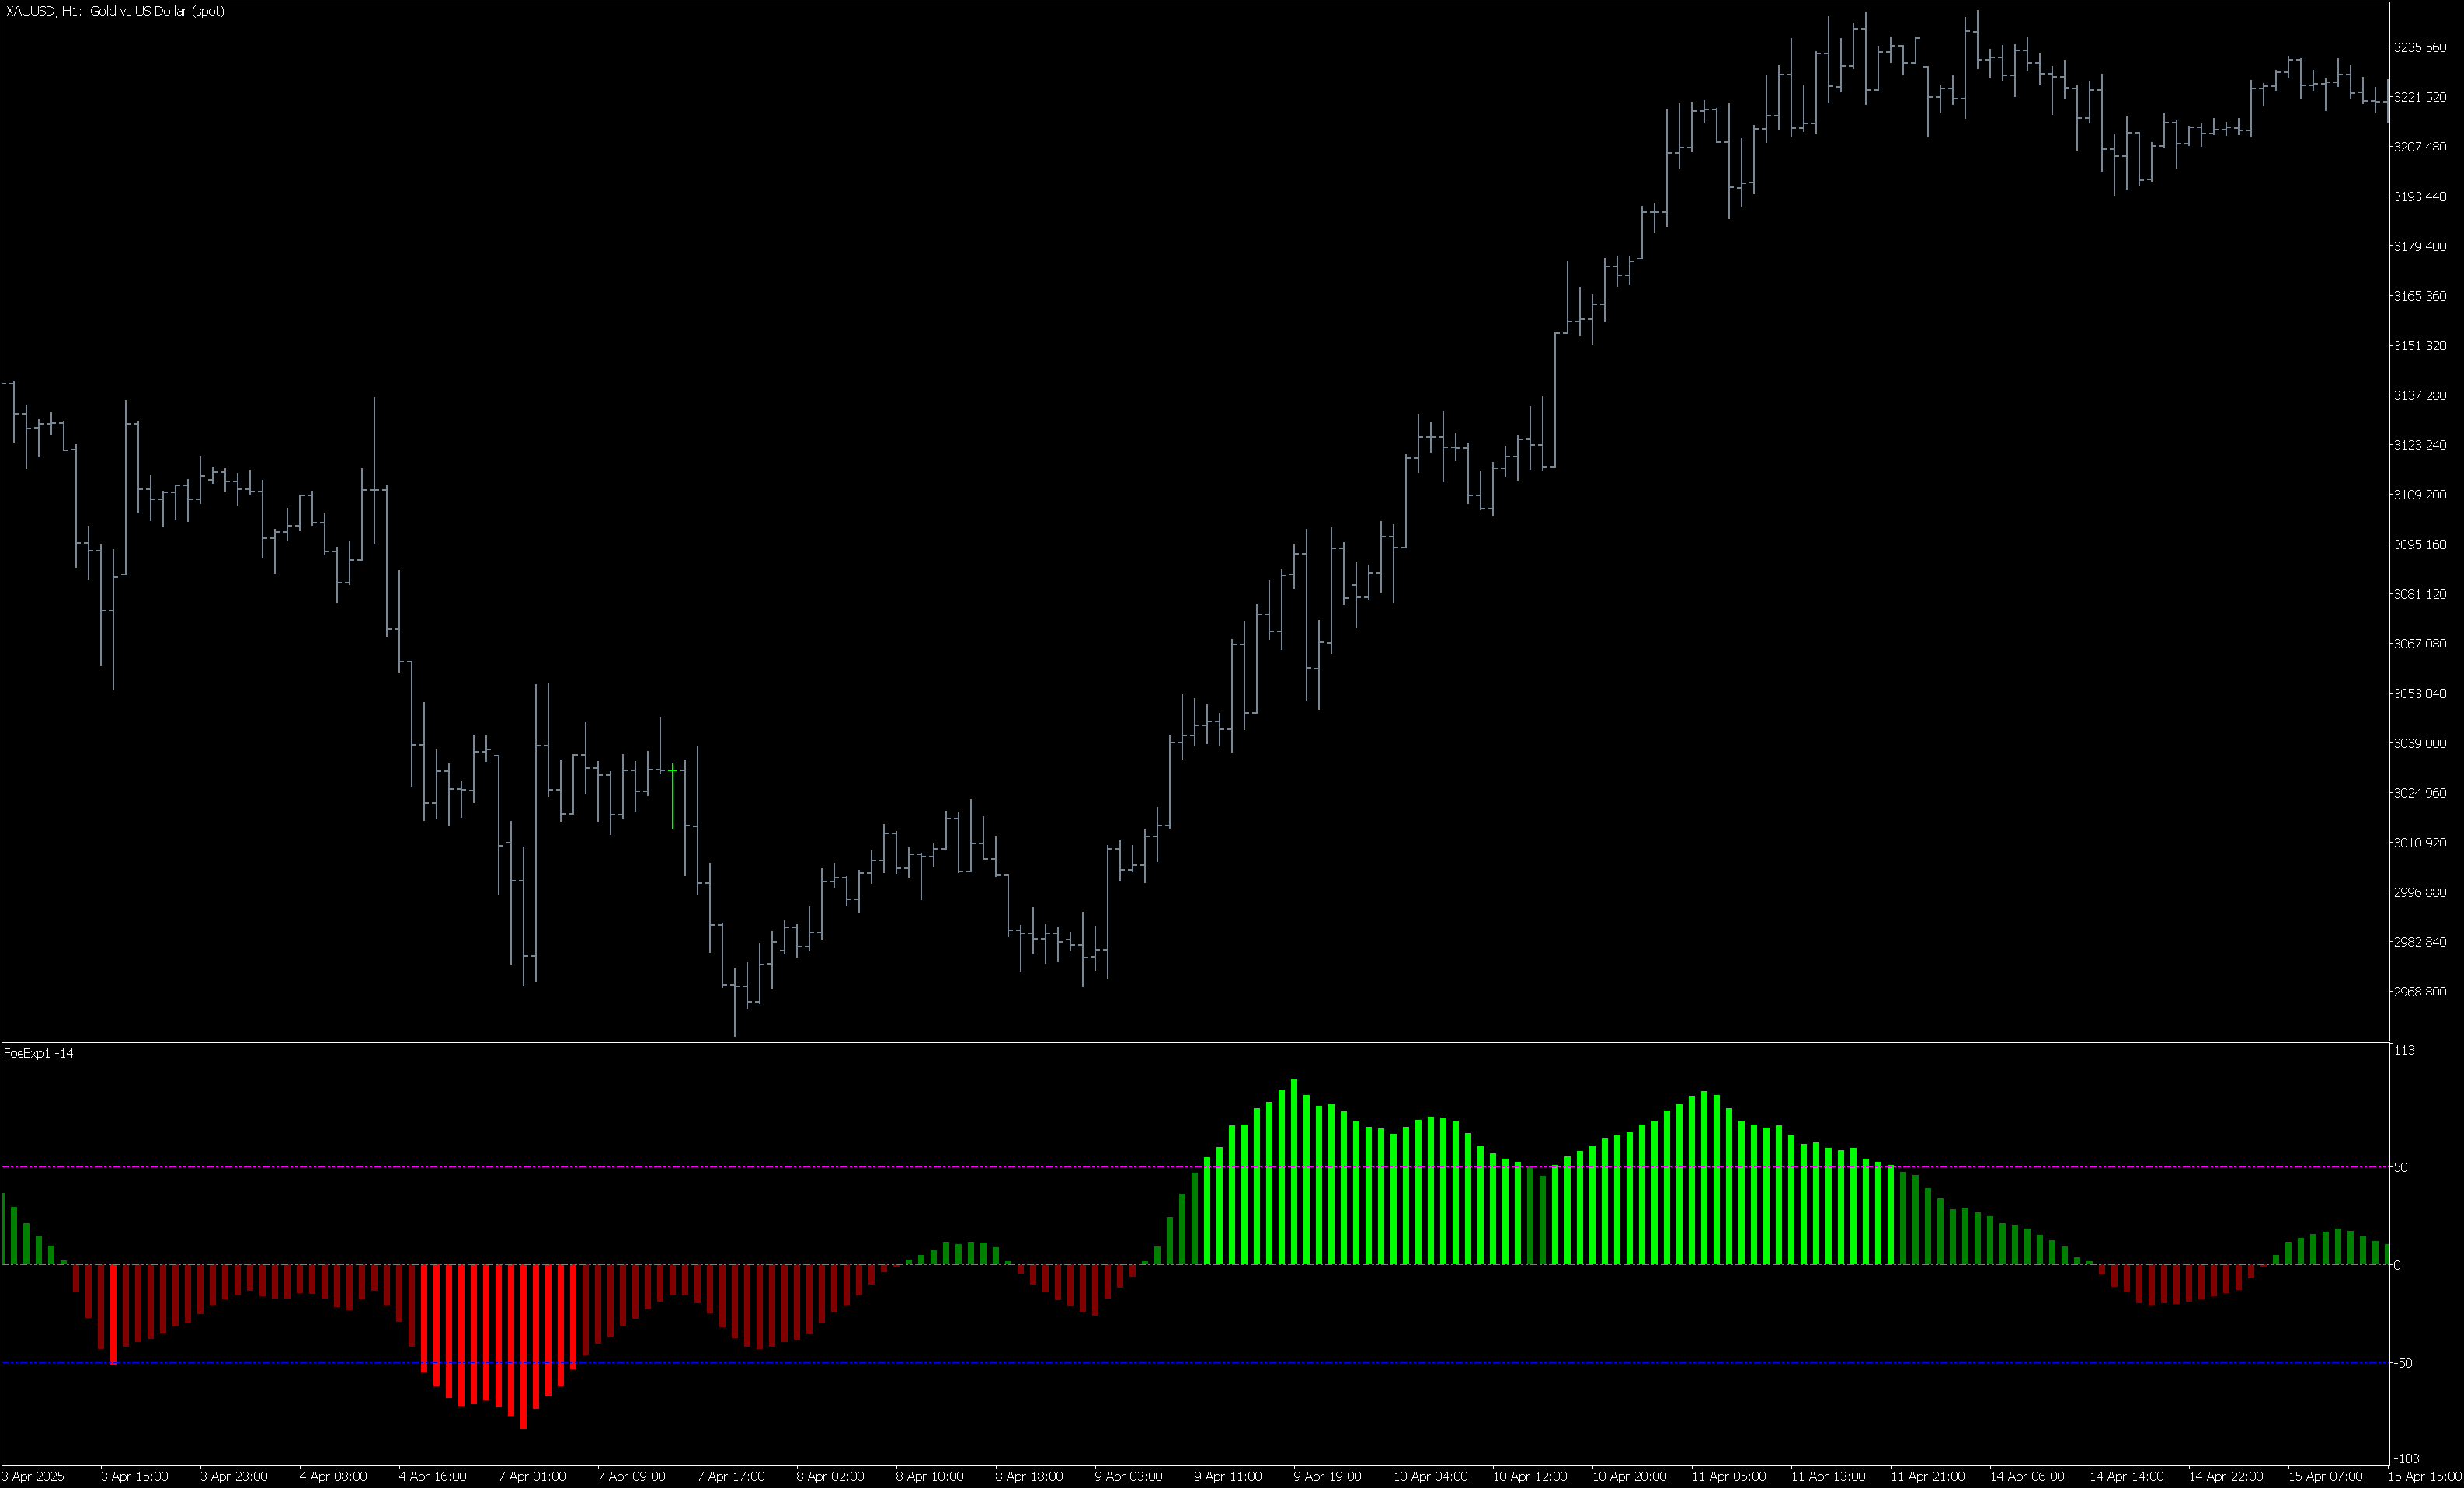The height and width of the screenshot is (1488, 2464).
Task: Click the time label 8 Apr 18:00
Action: 1029,1477
